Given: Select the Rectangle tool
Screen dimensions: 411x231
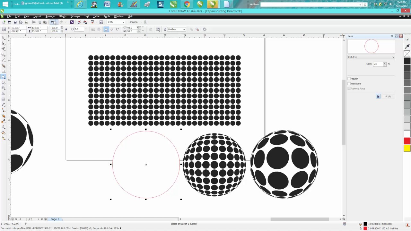Looking at the screenshot, I should (x=3, y=71).
